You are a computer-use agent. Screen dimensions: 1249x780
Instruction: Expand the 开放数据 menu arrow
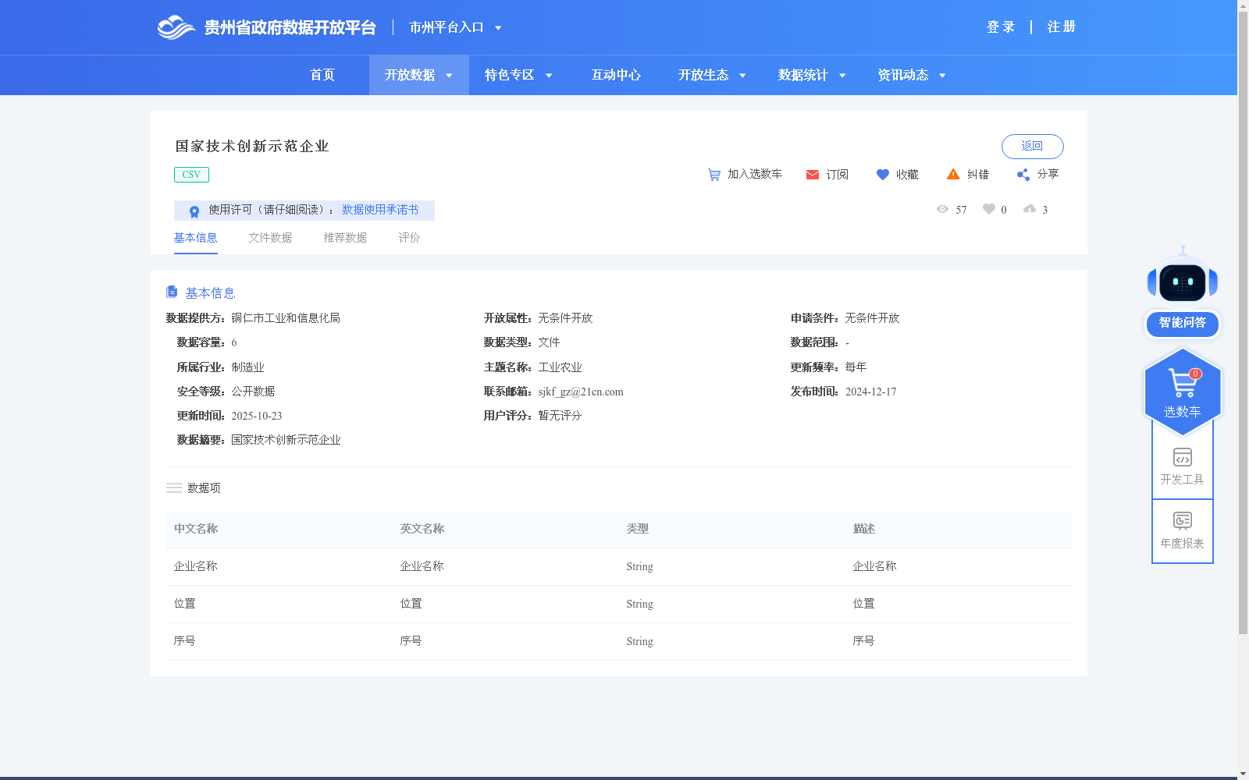click(x=449, y=76)
